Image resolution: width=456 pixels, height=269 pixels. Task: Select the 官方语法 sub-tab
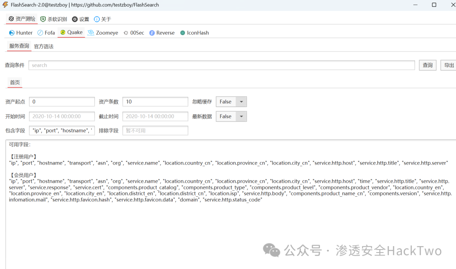coord(43,47)
